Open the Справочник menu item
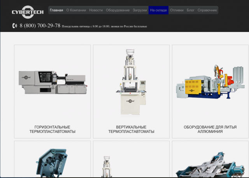Screen dimensions: 249x178 (207, 10)
